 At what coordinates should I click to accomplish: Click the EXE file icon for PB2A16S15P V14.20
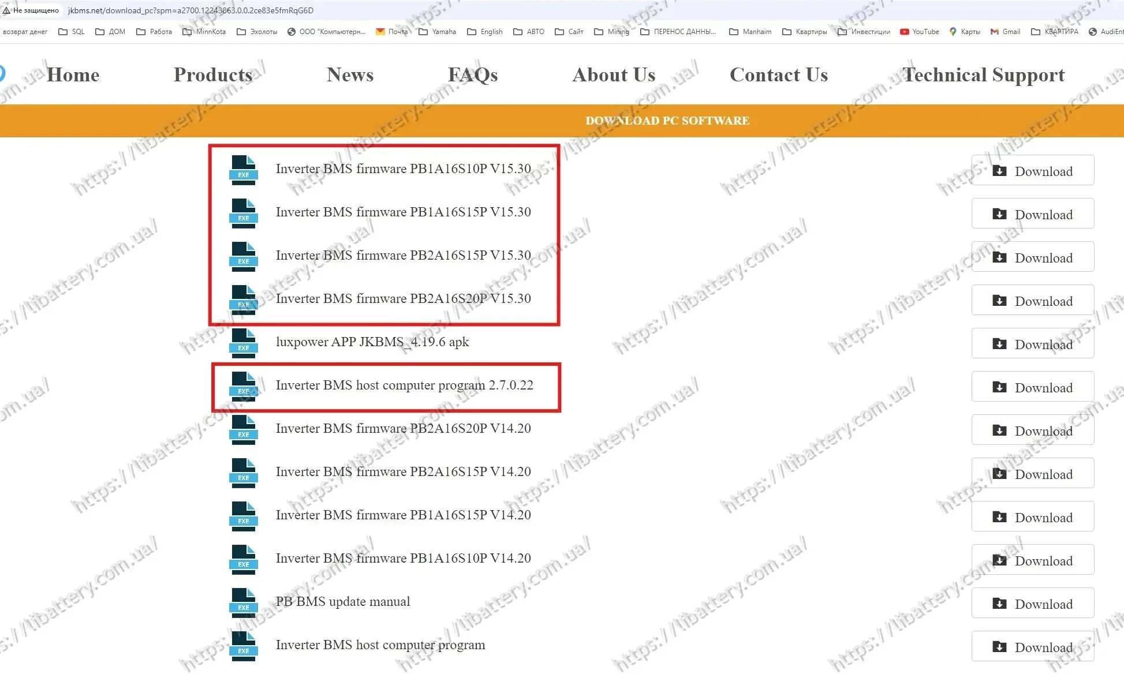pyautogui.click(x=244, y=473)
